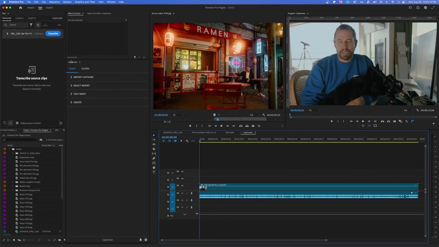Expand IMPORT CAPTIONS section
The width and height of the screenshot is (439, 247).
point(83,77)
